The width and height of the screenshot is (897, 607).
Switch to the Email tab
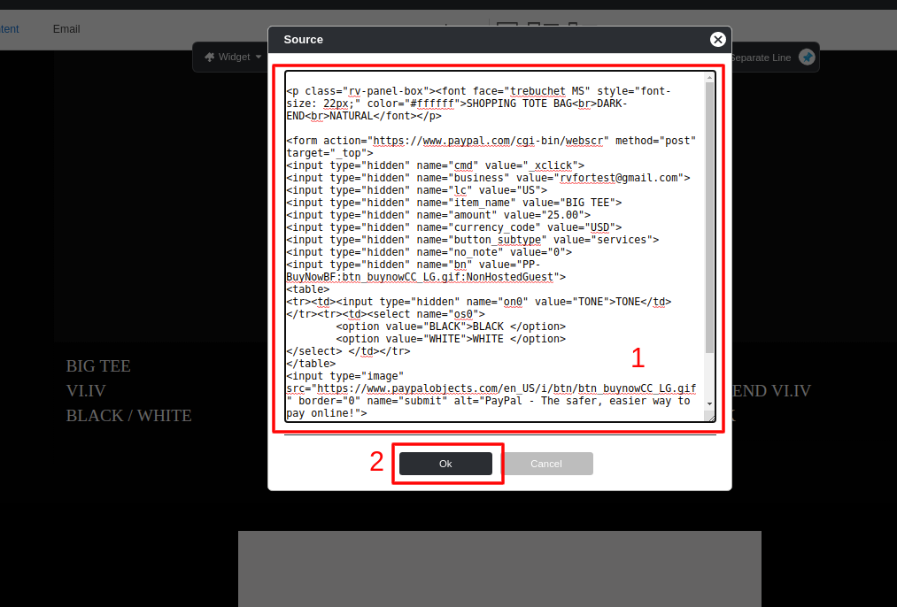66,29
